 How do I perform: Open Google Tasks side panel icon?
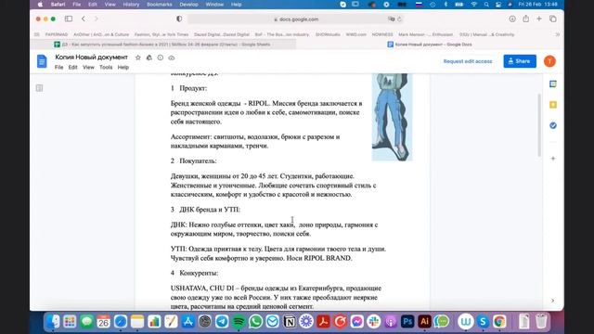coord(553,125)
